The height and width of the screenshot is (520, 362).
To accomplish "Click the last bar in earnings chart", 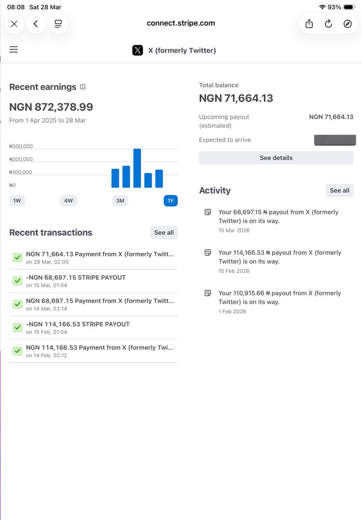I will [159, 179].
